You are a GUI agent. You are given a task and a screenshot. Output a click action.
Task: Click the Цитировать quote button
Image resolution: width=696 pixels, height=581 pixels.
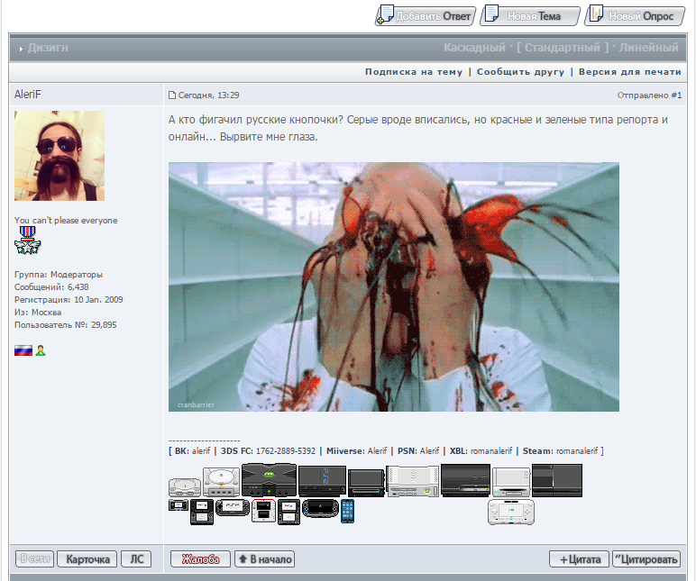point(646,558)
